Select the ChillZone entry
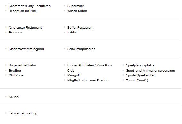Viewport: 182px width, 124px height. tap(16, 75)
